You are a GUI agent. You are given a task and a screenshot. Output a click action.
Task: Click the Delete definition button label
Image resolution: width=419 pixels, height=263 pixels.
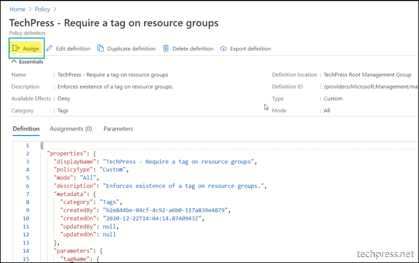[193, 49]
